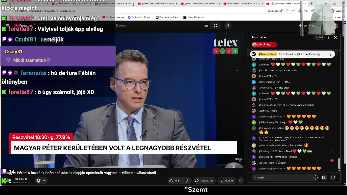347x195 pixels.
Task: Open live chat options three-dot menu
Action: click(x=328, y=37)
